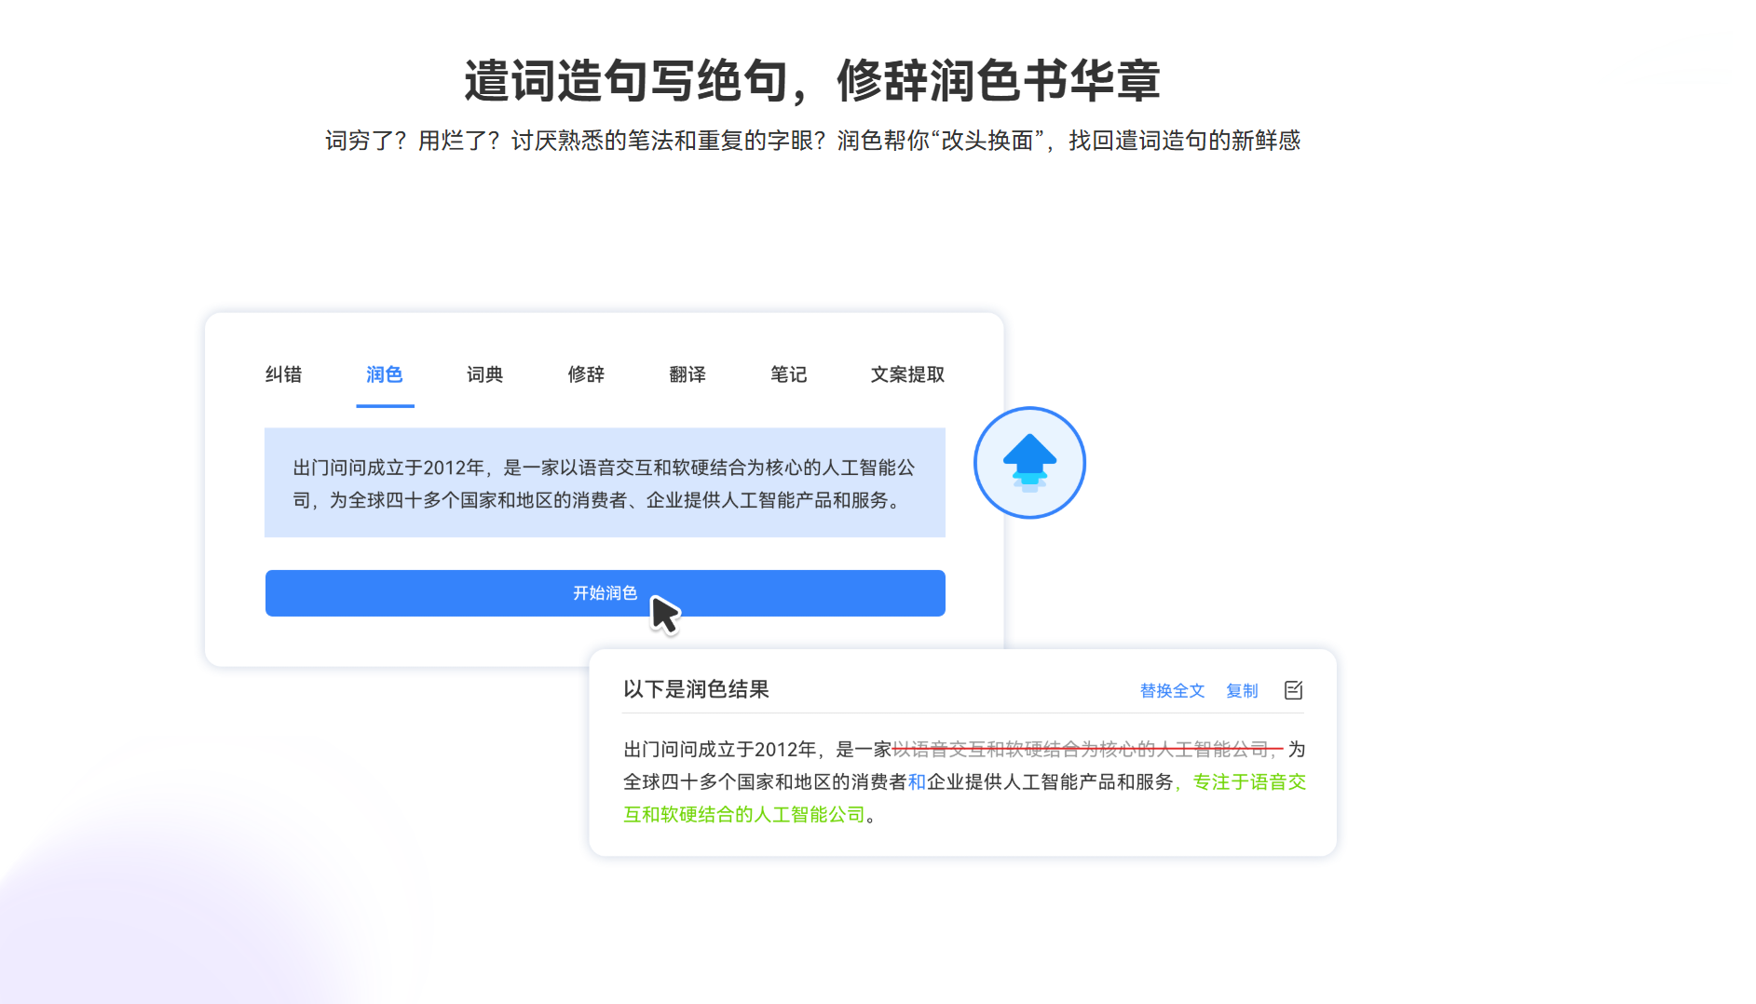Switch to the 词典 tab
This screenshot has height=1004, width=1756.
(485, 374)
